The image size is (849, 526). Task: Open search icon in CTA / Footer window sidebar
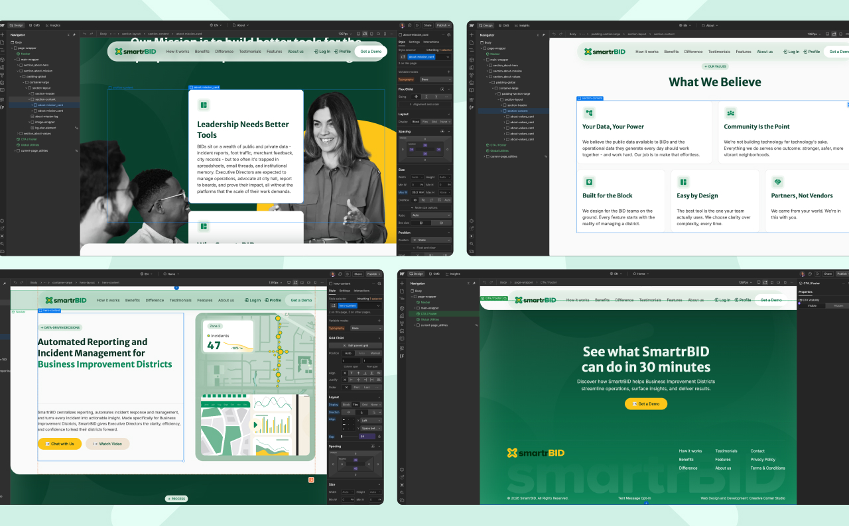tap(402, 492)
